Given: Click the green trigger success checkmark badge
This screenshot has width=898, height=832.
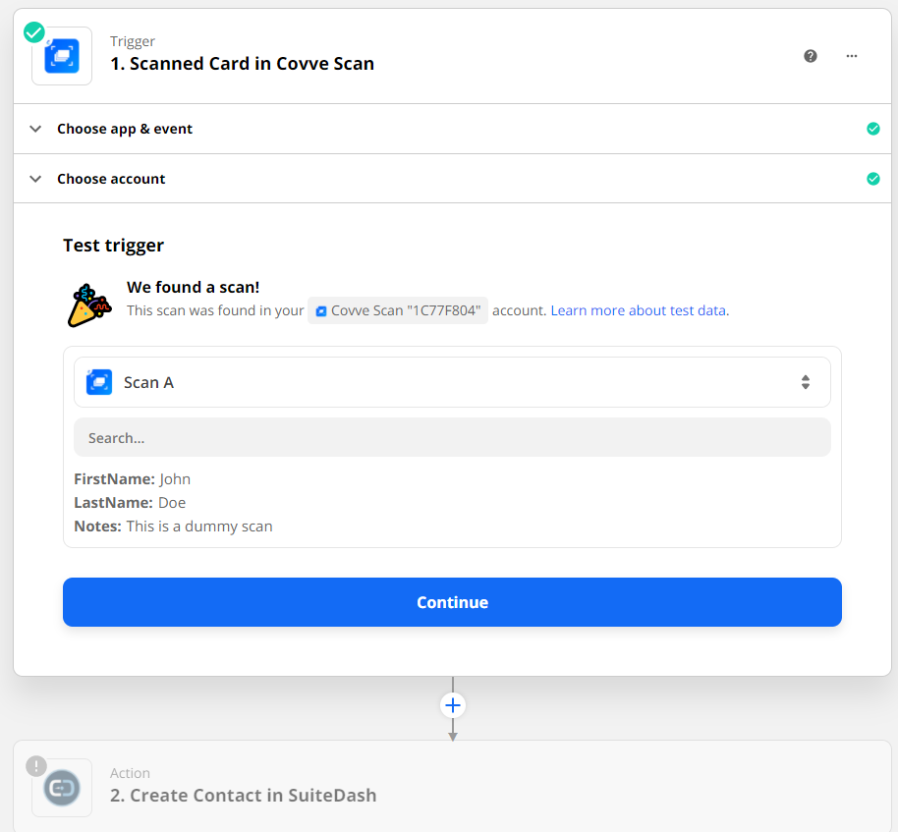Looking at the screenshot, I should (34, 31).
